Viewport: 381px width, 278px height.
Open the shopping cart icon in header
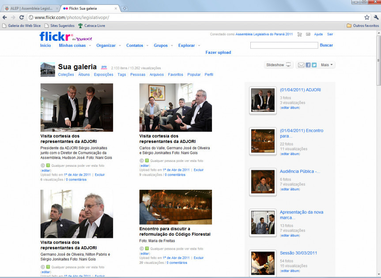click(x=300, y=34)
